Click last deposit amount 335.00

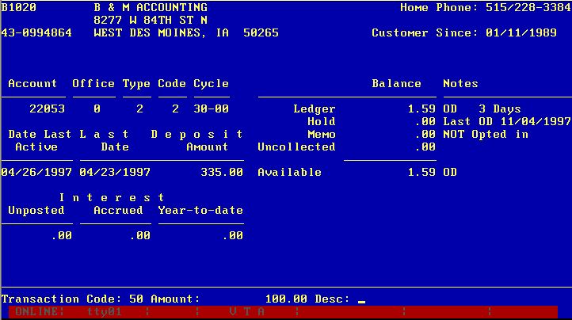click(222, 172)
